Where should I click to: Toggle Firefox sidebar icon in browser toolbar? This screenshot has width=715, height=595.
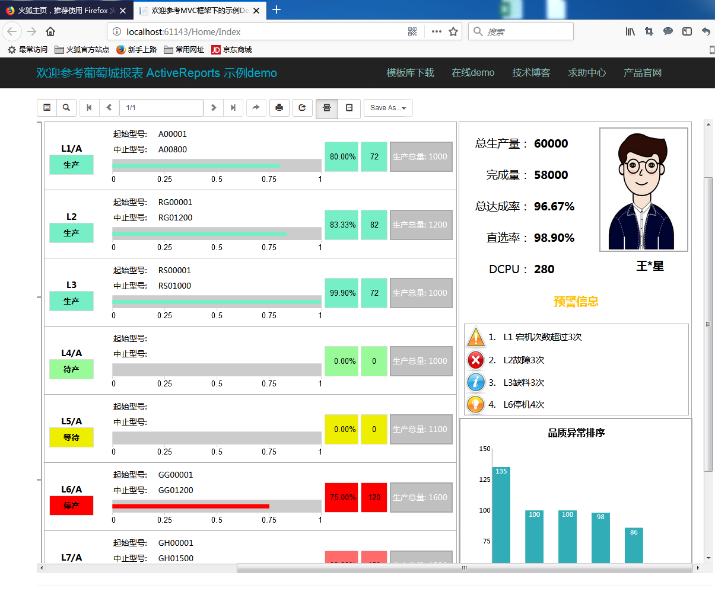(x=687, y=31)
